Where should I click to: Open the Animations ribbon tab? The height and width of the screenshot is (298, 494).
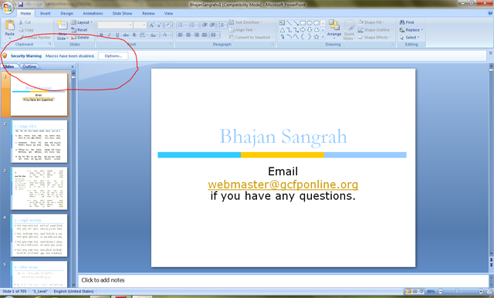click(x=93, y=14)
